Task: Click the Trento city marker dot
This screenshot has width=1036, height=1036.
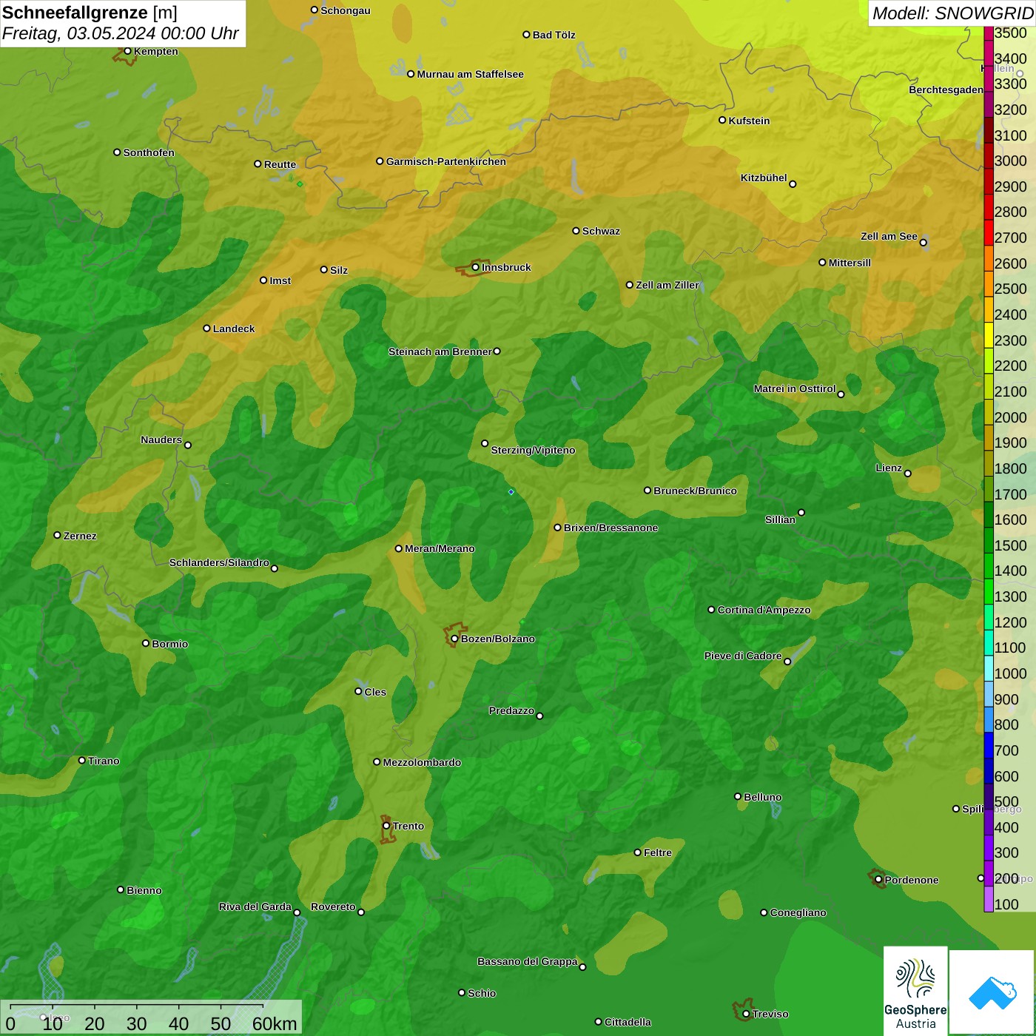Action: (386, 826)
